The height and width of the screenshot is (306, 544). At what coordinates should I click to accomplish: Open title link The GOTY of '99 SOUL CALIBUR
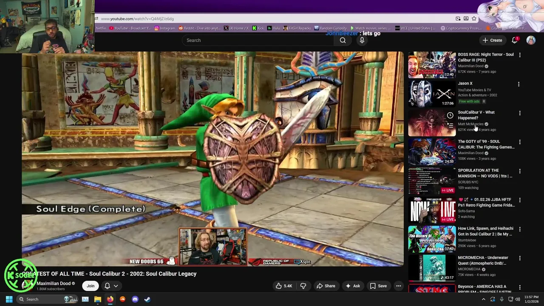(x=486, y=144)
